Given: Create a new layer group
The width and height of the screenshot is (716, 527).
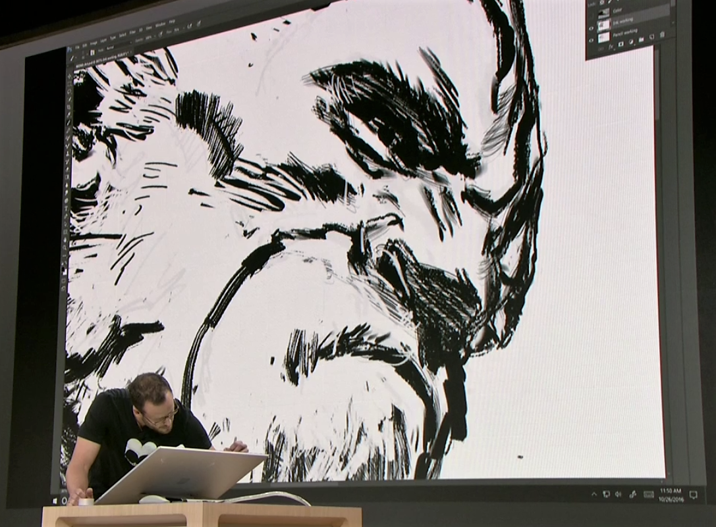Looking at the screenshot, I should tap(642, 39).
